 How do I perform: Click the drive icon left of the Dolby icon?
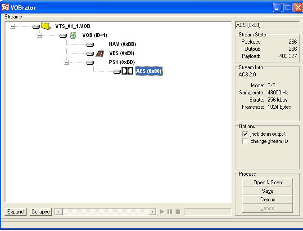[x=117, y=71]
